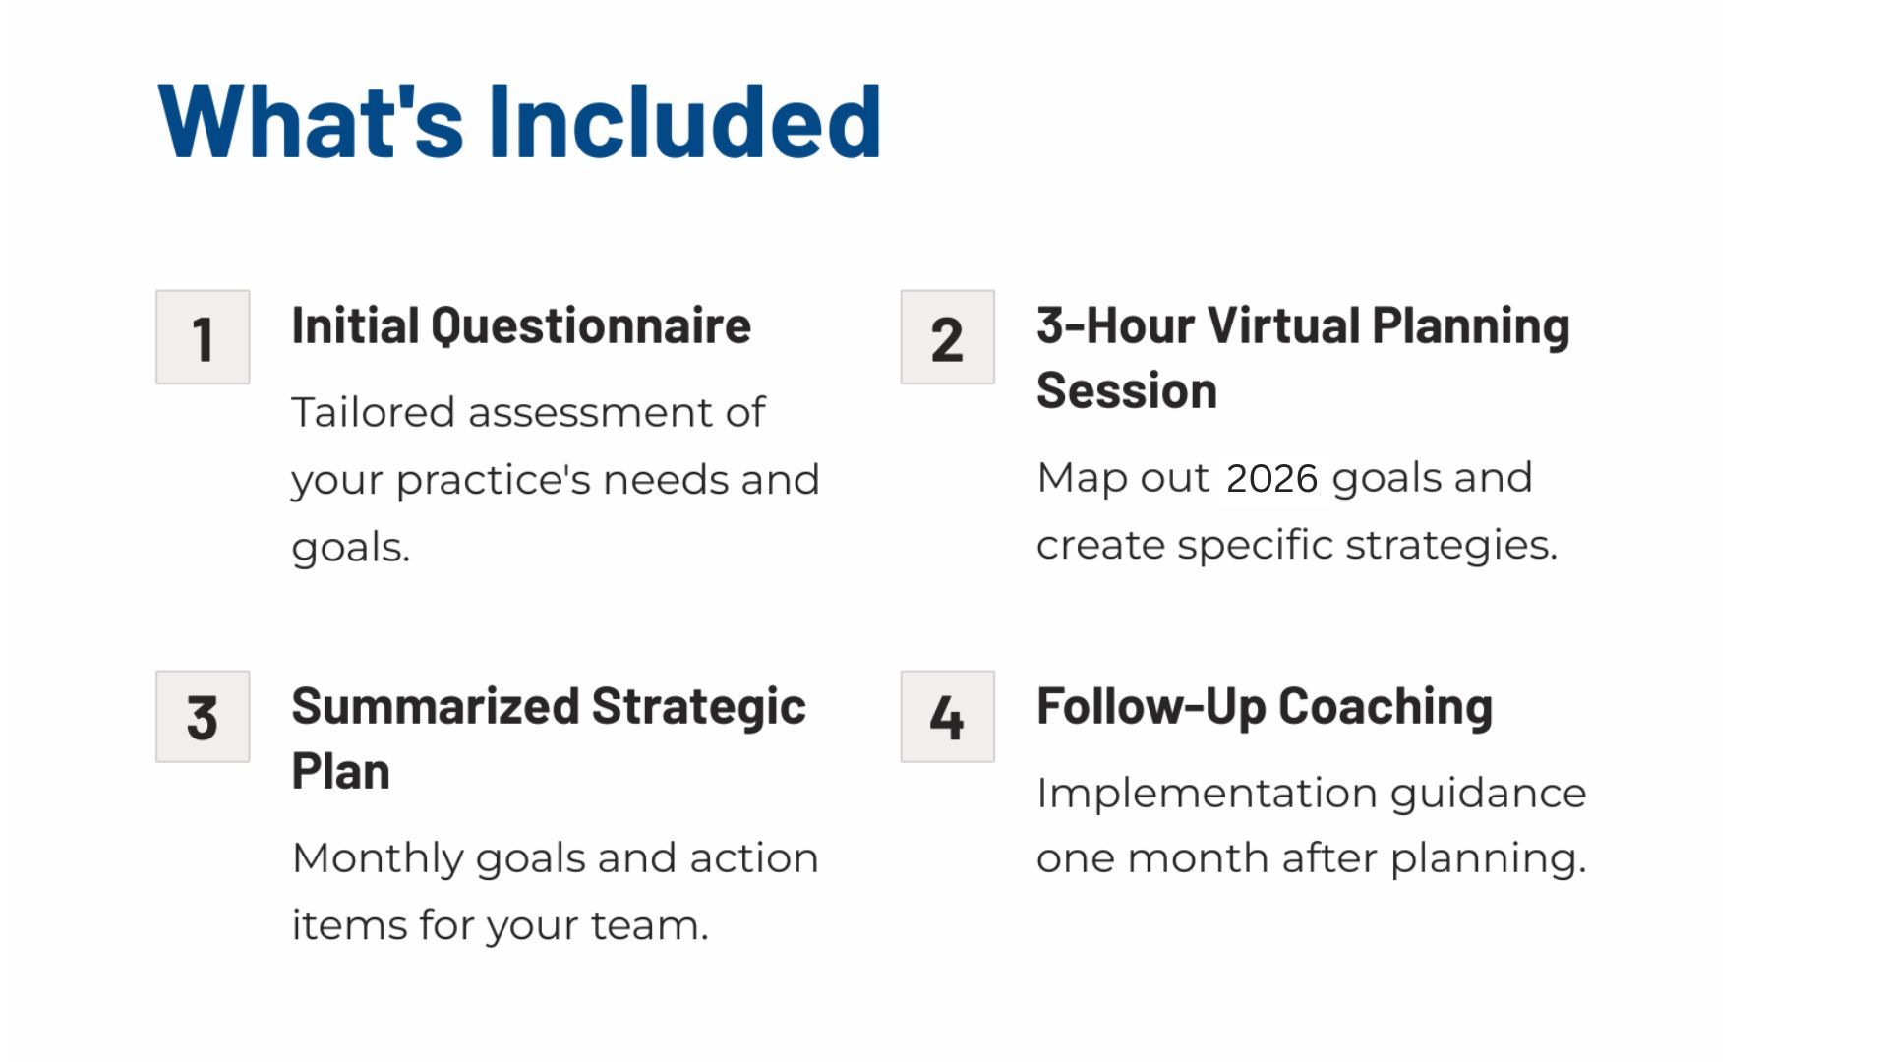
Task: Click the word goals under Initial Questionnaire
Action: [350, 548]
